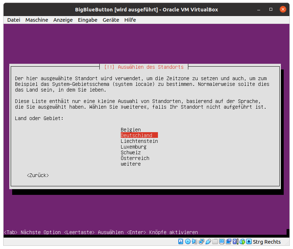Choose the weitere option
The width and height of the screenshot is (293, 249).
click(131, 164)
